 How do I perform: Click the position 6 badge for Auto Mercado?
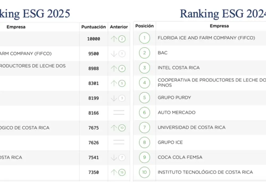coord(144,112)
